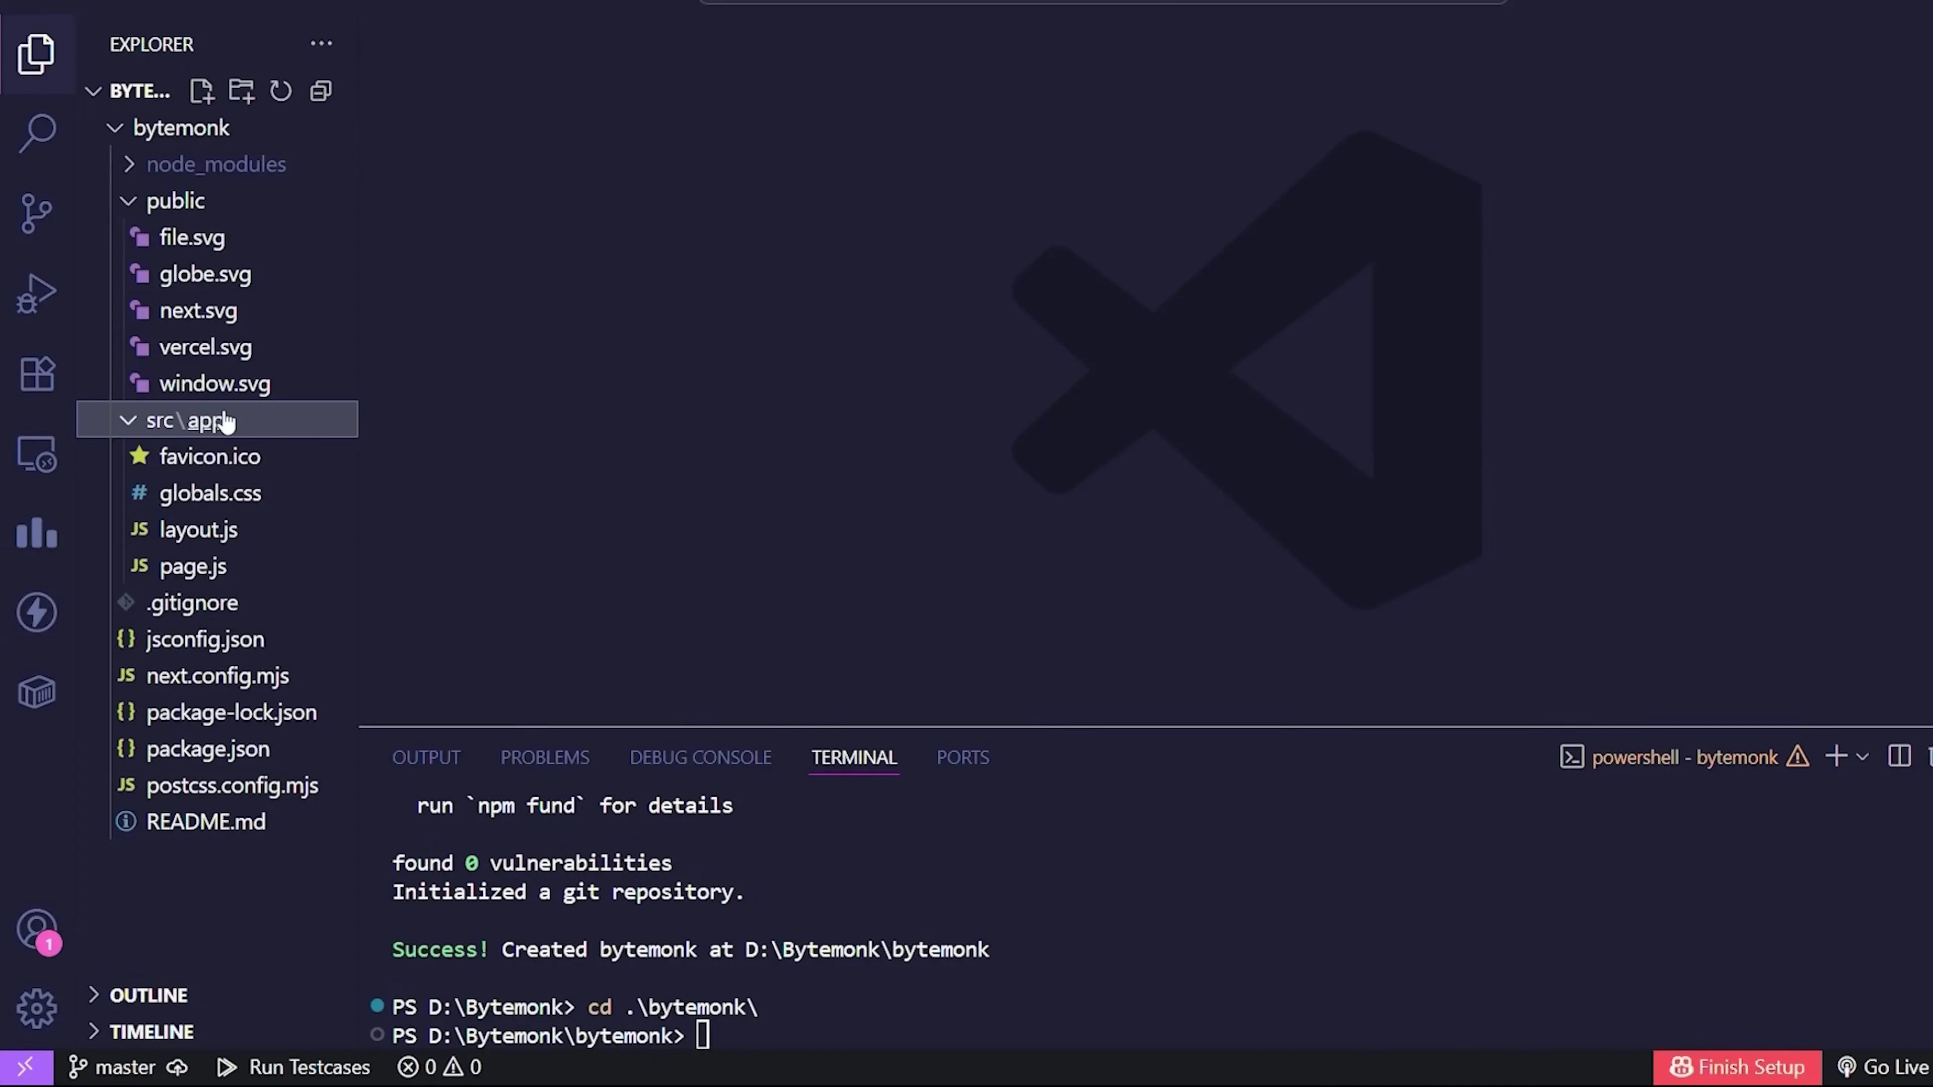This screenshot has height=1087, width=1933.
Task: Open page.js file in explorer
Action: [193, 567]
